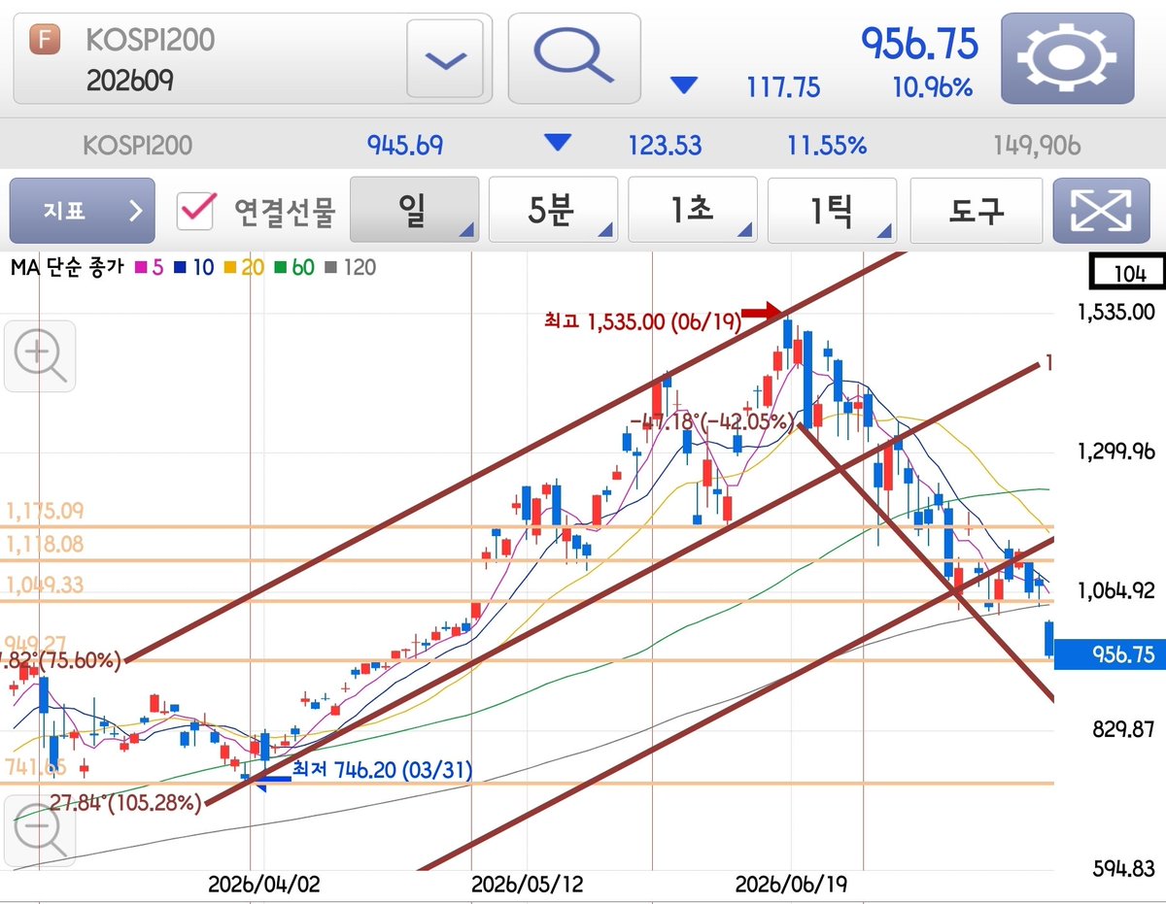Screen dimensions: 1166x904
Task: Zoom out the chart with minus magnifier
Action: coord(39,832)
